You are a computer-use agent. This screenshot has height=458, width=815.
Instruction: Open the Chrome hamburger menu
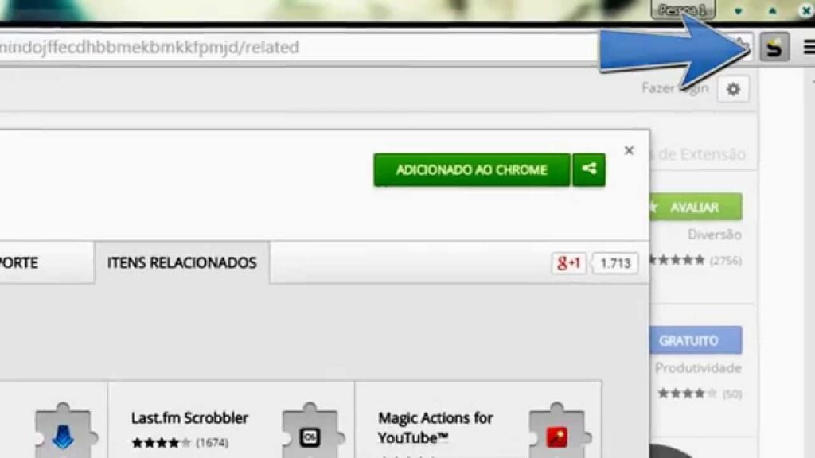click(x=809, y=47)
